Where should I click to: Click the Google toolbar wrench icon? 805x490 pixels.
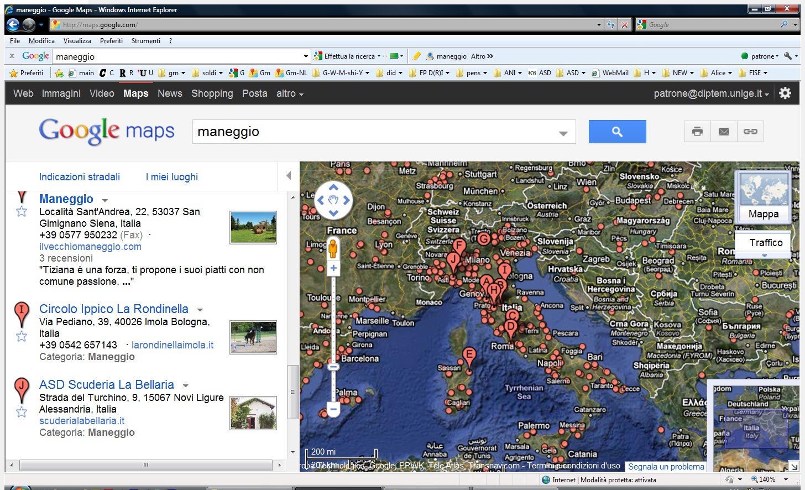click(788, 56)
